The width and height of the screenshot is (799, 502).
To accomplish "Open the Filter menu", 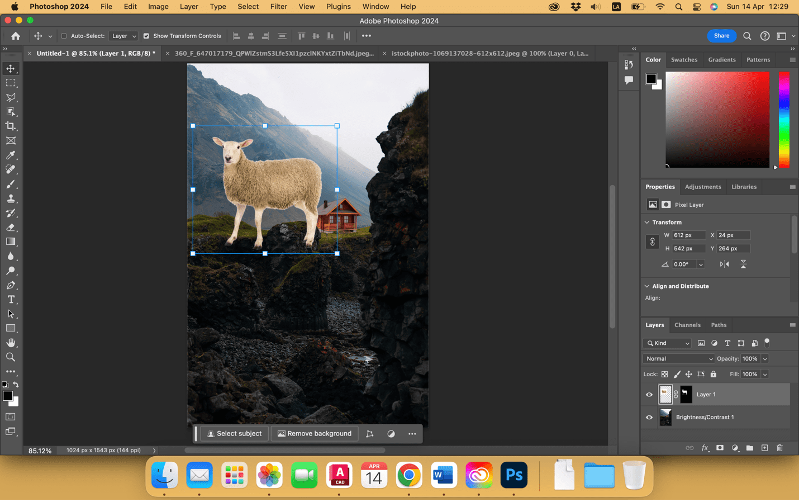I will [x=278, y=7].
